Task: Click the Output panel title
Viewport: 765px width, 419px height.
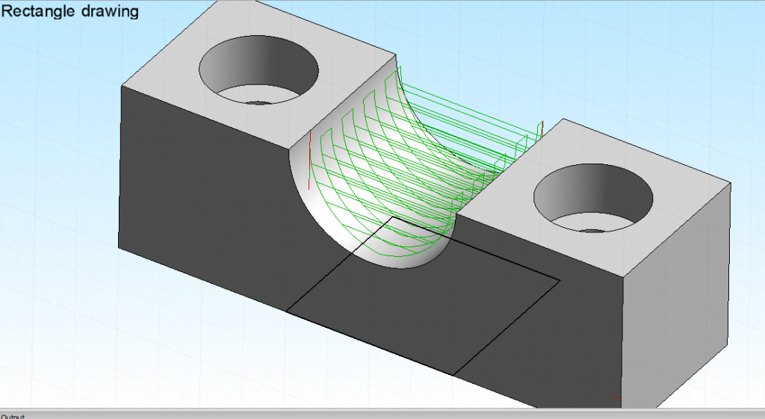Action: 13,417
